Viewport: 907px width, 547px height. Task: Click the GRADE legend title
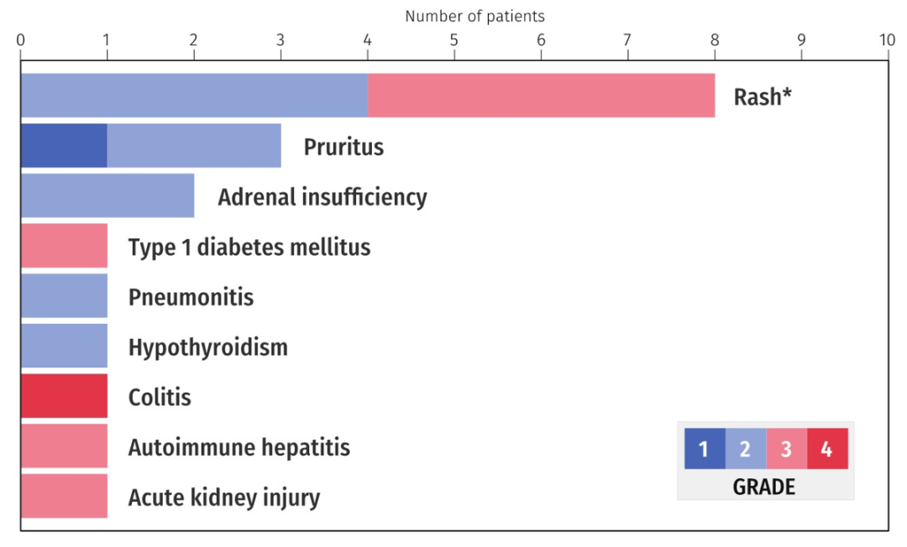point(764,487)
